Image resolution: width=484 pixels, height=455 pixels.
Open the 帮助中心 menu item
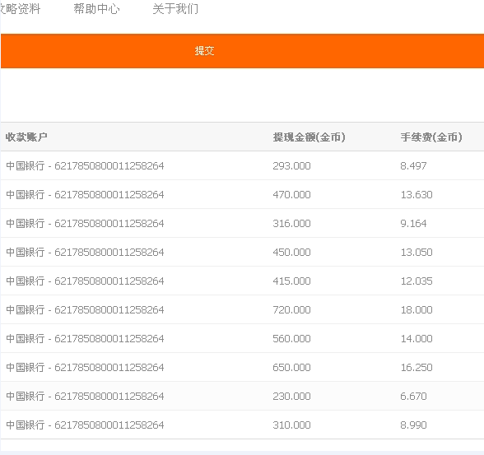96,9
